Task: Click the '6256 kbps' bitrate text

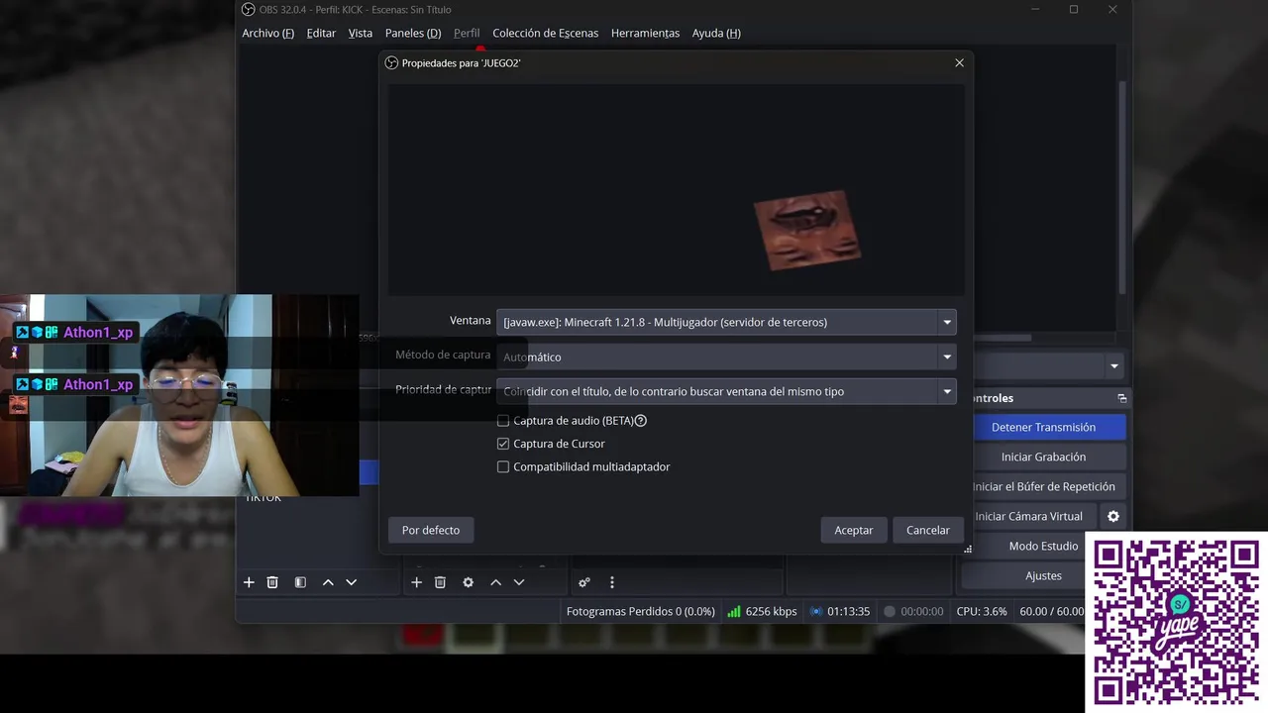Action: point(771,611)
